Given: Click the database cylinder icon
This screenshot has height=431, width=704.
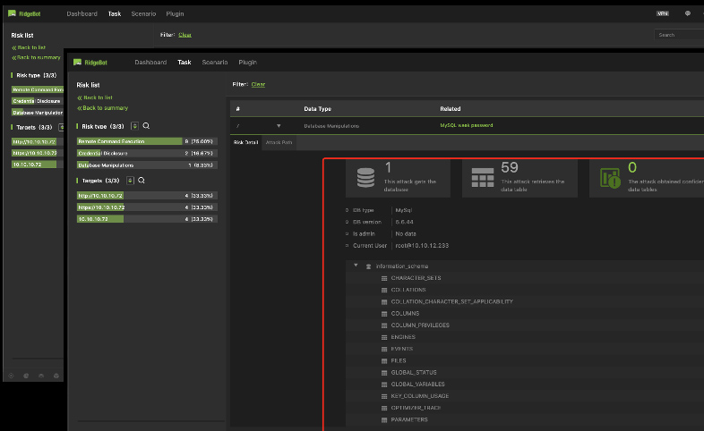Looking at the screenshot, I should (365, 177).
